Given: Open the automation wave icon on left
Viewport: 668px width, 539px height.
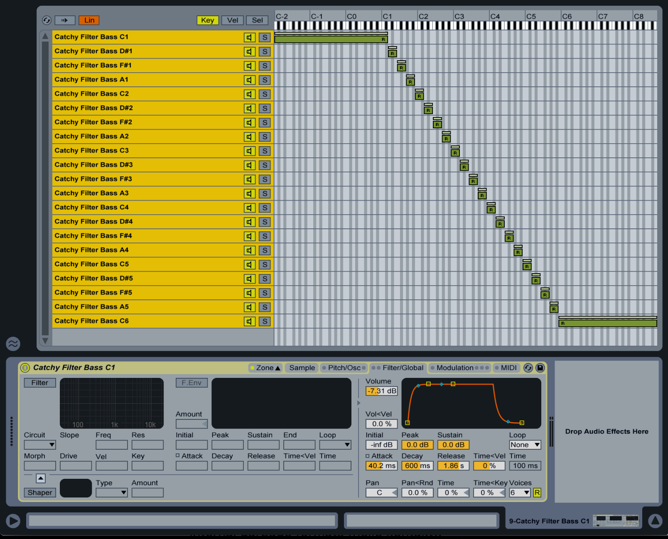Looking at the screenshot, I should tap(13, 343).
